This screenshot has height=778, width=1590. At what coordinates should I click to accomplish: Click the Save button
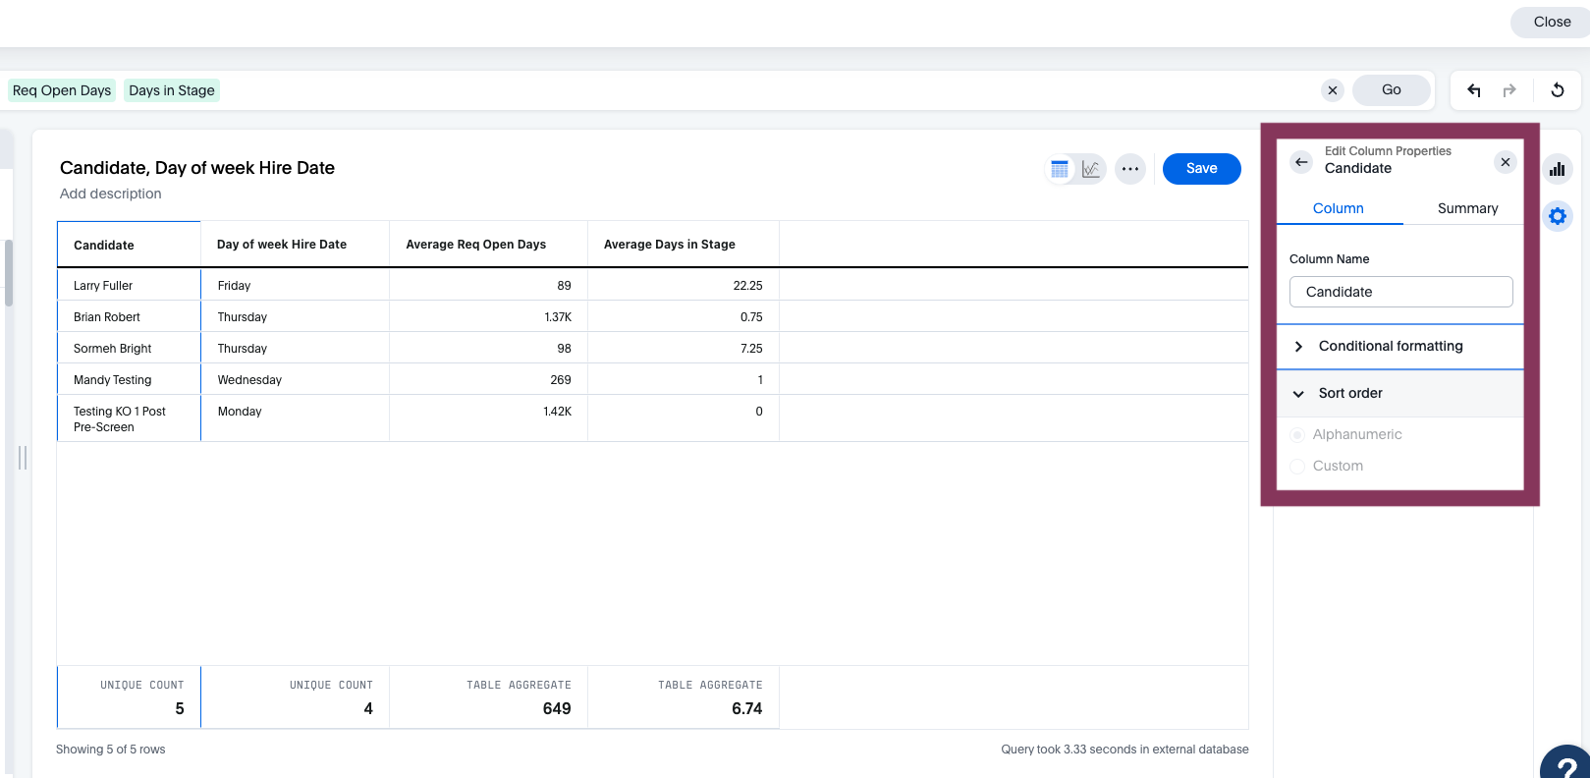[1202, 169]
